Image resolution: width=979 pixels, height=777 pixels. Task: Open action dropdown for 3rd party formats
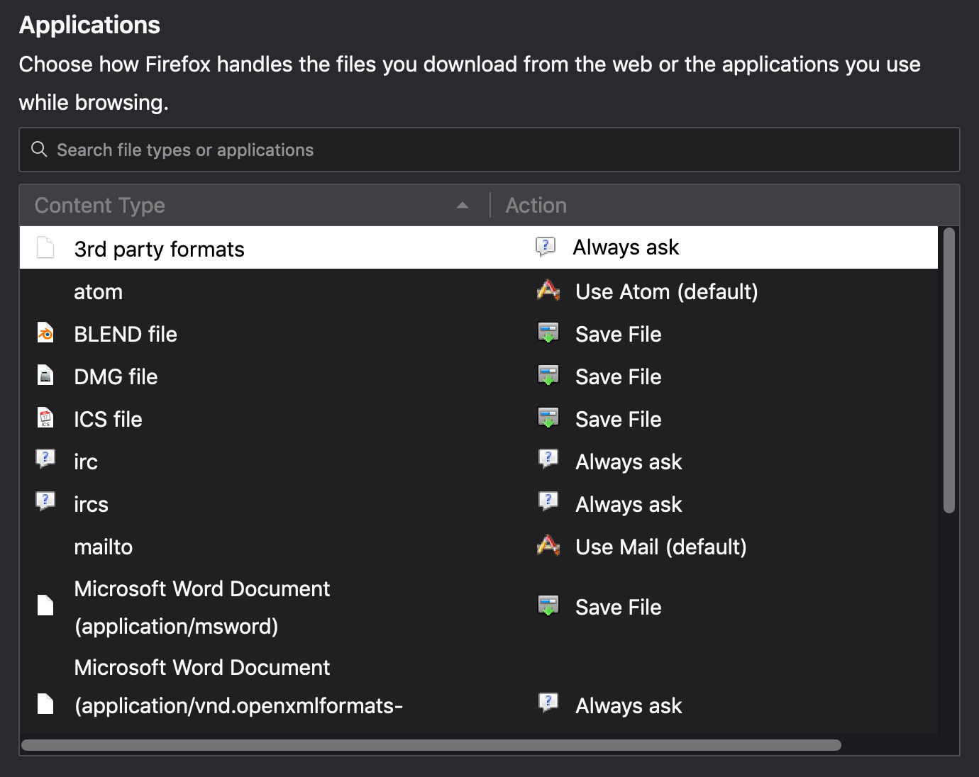tap(626, 247)
